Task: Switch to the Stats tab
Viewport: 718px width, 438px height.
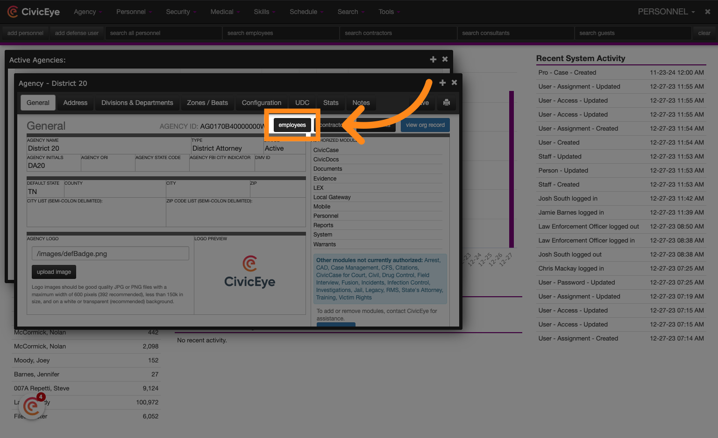Action: tap(331, 103)
